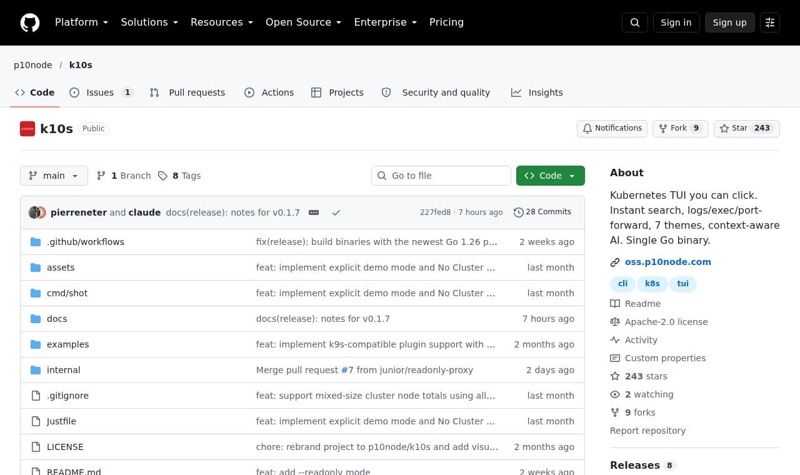
Task: Click the green commit status checkmark
Action: coord(336,212)
